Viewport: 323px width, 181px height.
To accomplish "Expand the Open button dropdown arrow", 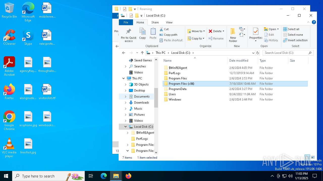I will point(278,29).
